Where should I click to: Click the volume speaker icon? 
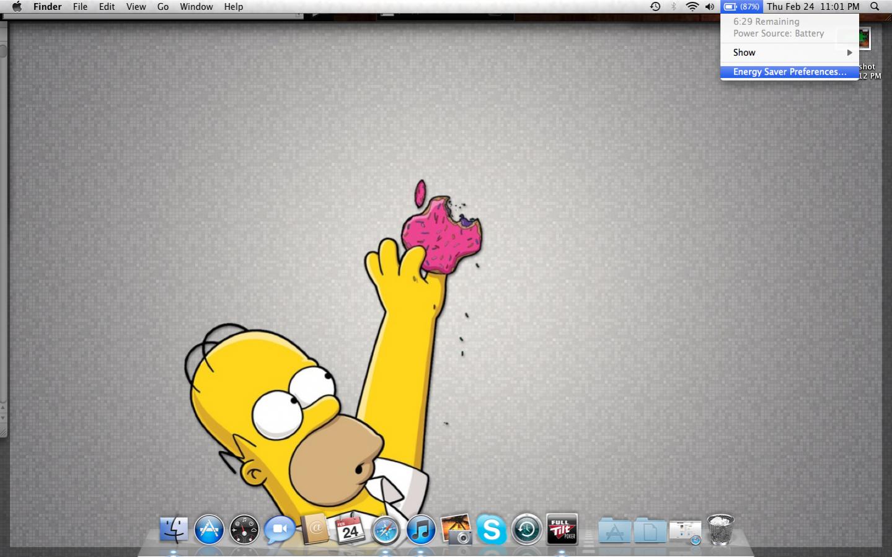[710, 7]
